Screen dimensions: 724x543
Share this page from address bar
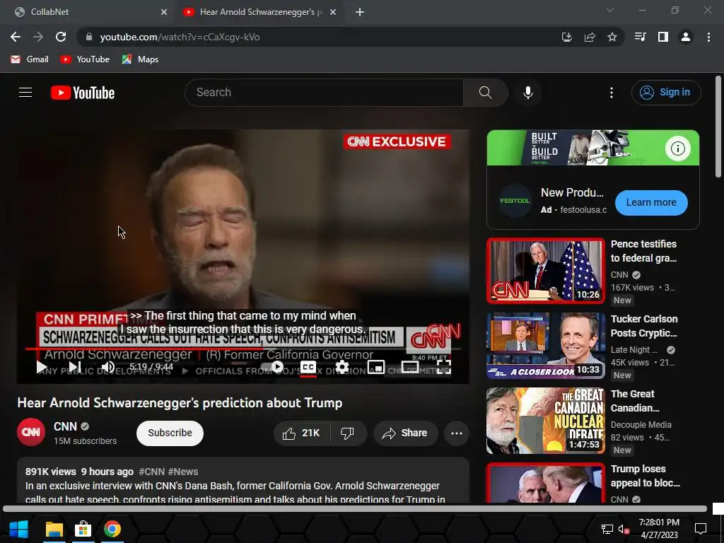coord(590,37)
